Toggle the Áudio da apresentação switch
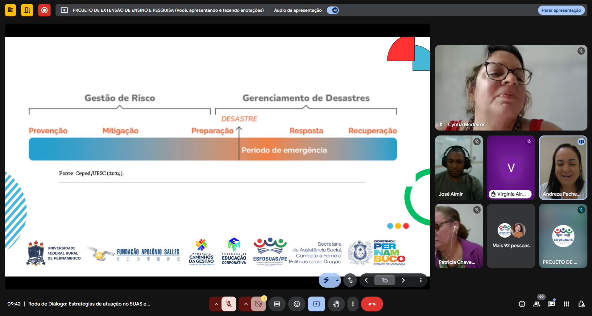The image size is (592, 316). pyautogui.click(x=333, y=10)
